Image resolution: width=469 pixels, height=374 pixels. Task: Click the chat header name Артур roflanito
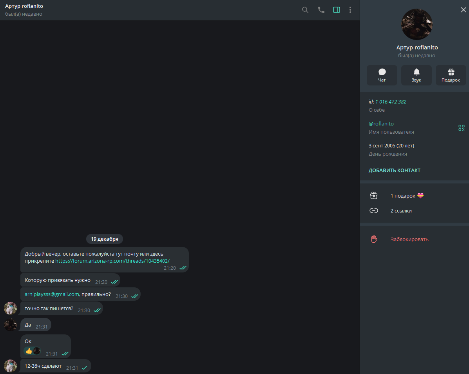click(24, 6)
